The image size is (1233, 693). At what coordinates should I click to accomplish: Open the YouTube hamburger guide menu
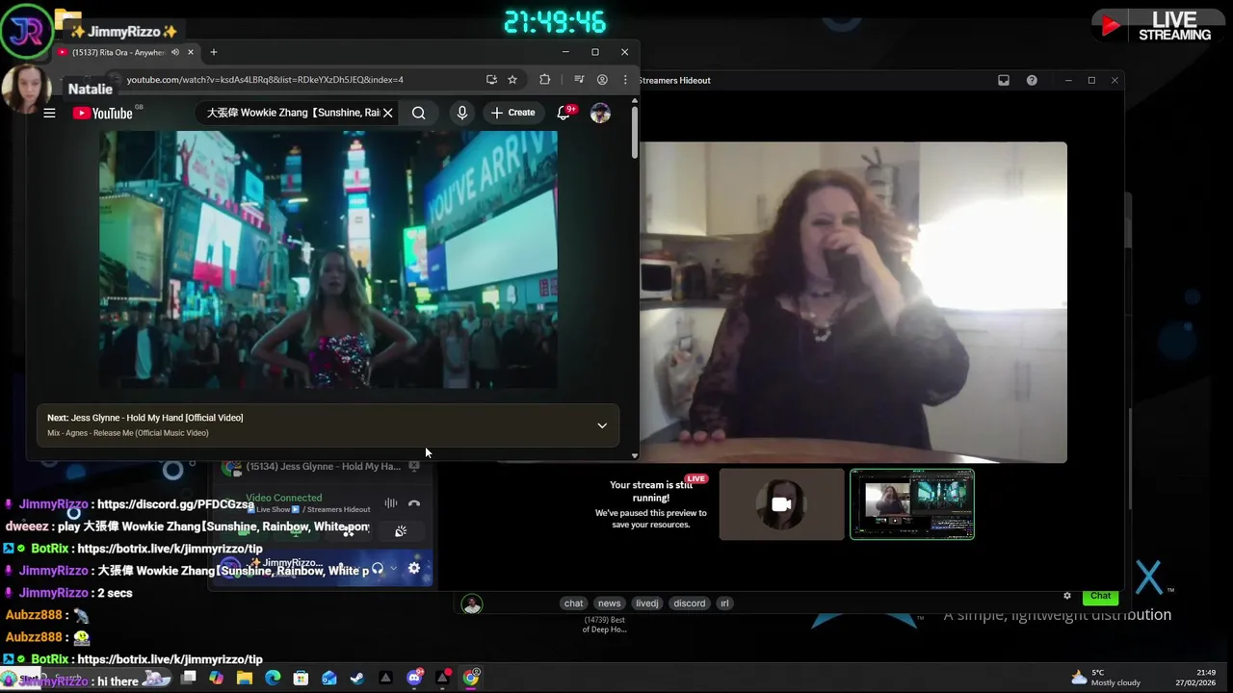click(x=49, y=113)
